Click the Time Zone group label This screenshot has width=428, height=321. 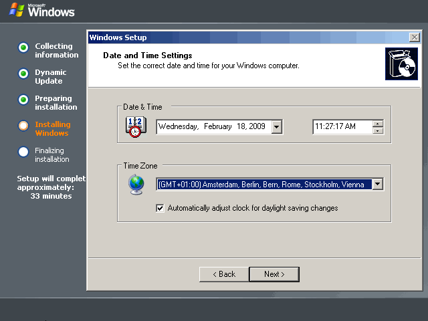140,166
